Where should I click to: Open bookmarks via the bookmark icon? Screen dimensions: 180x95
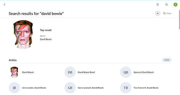tap(158, 4)
